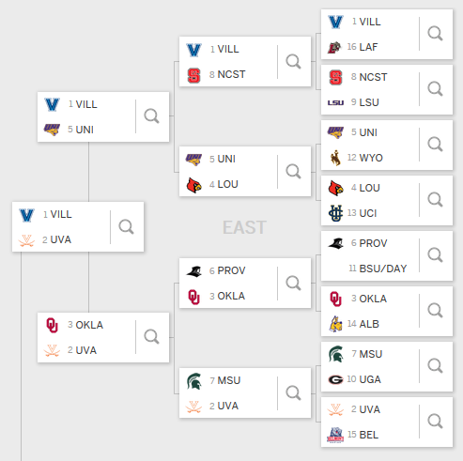
Task: Pick 9 LSU in first-round matchup
Action: [365, 102]
